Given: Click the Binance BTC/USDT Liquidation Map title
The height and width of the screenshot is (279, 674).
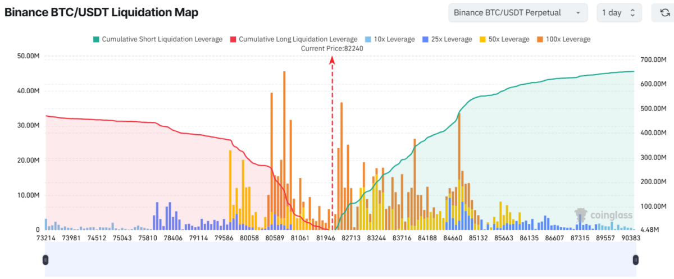Looking at the screenshot, I should 102,12.
